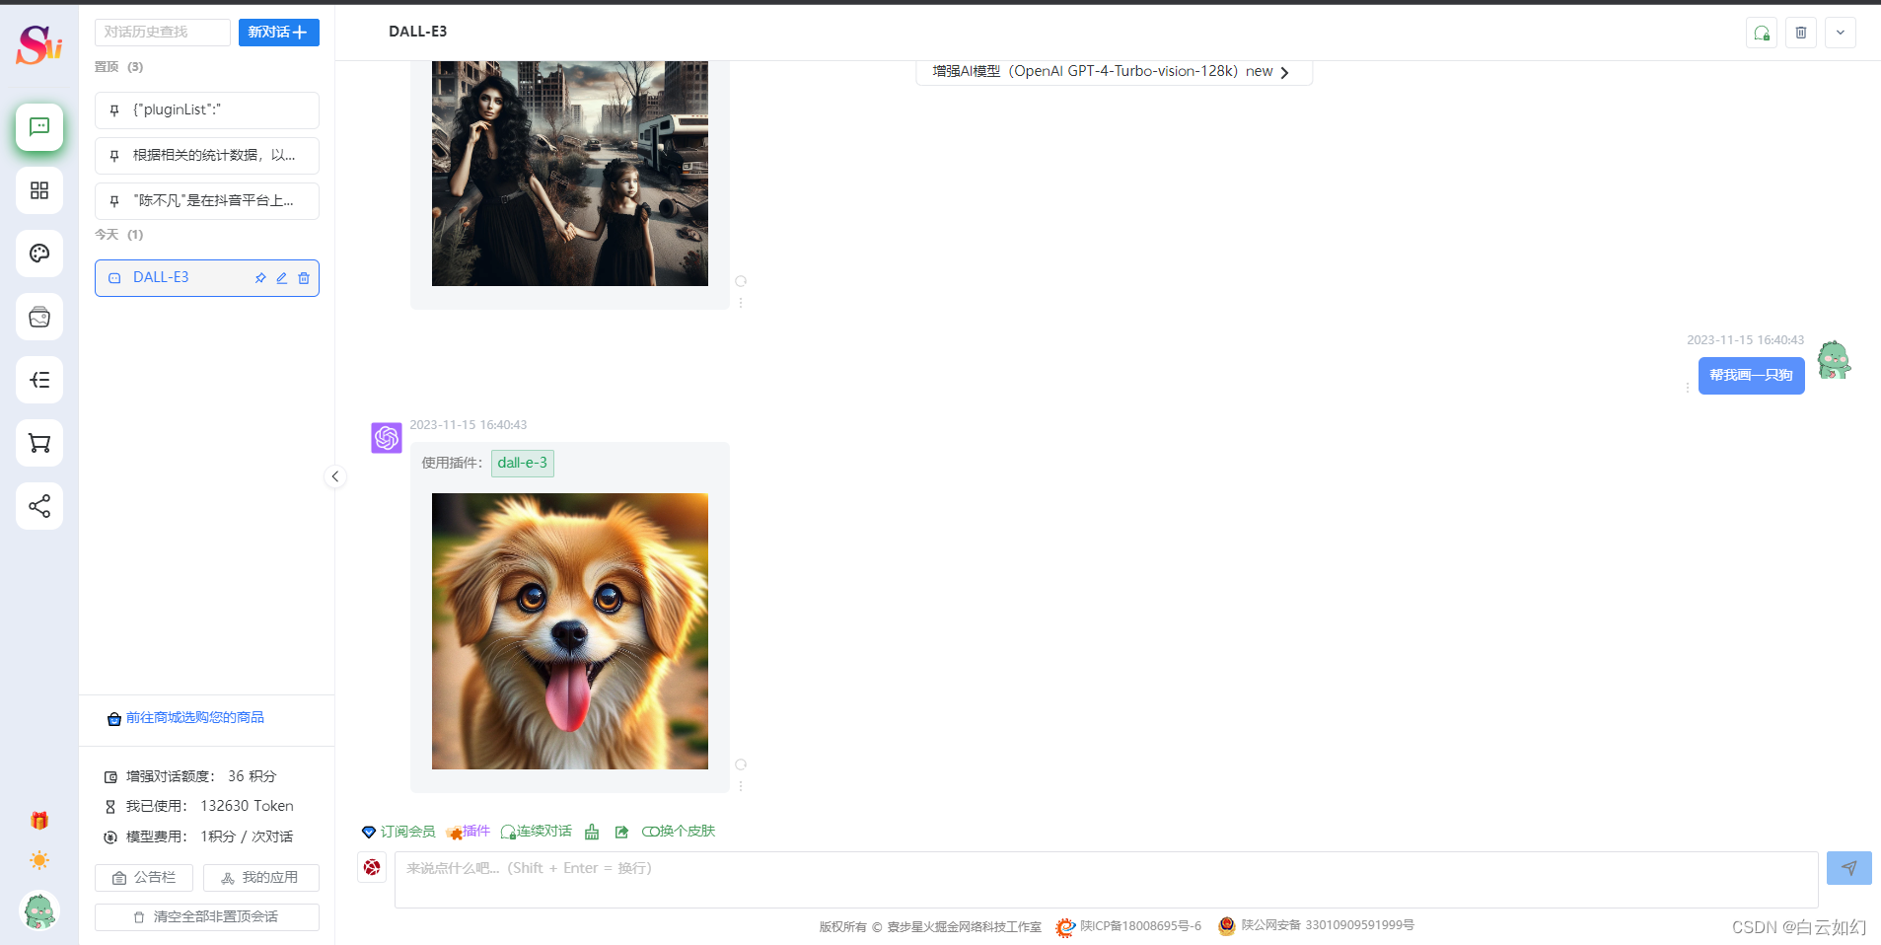Viewport: 1881px width, 945px height.
Task: Open 我的应用 my applications
Action: coord(261,878)
